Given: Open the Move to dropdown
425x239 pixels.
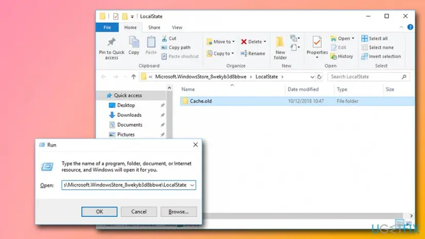Looking at the screenshot, I should tap(221, 42).
